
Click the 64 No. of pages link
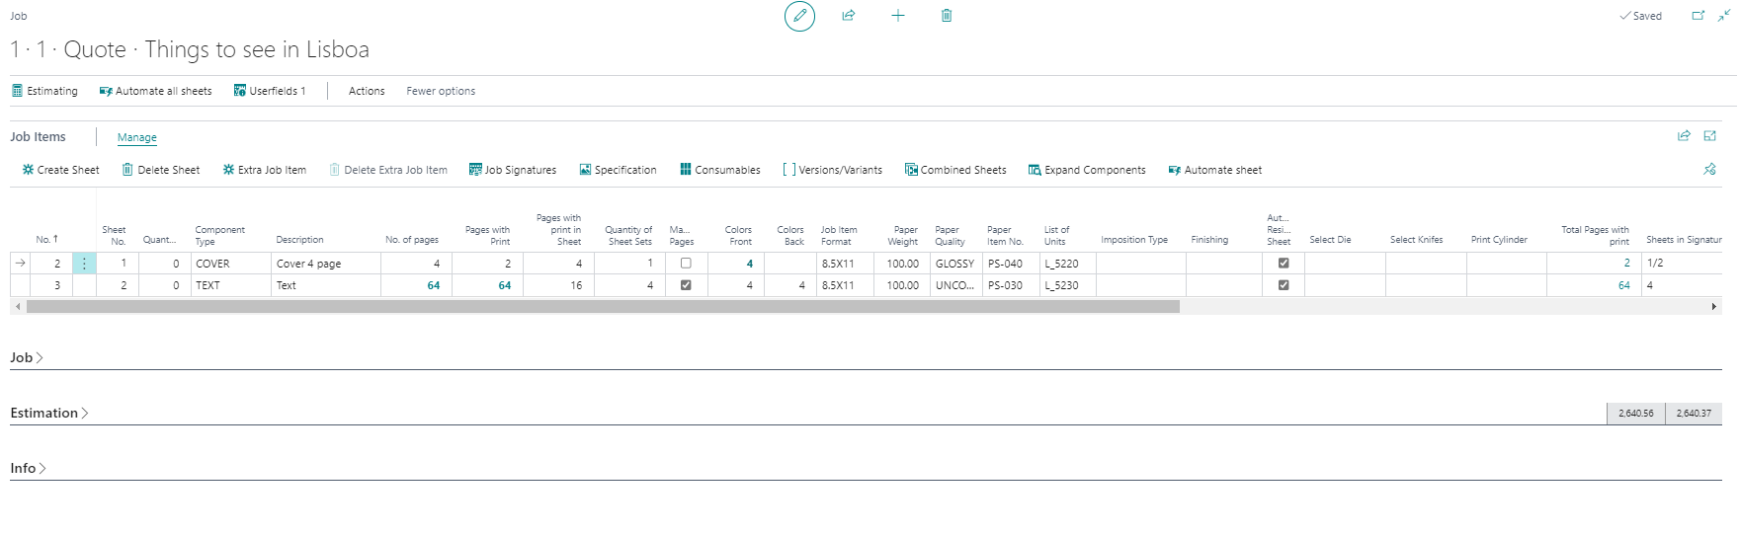click(x=434, y=285)
